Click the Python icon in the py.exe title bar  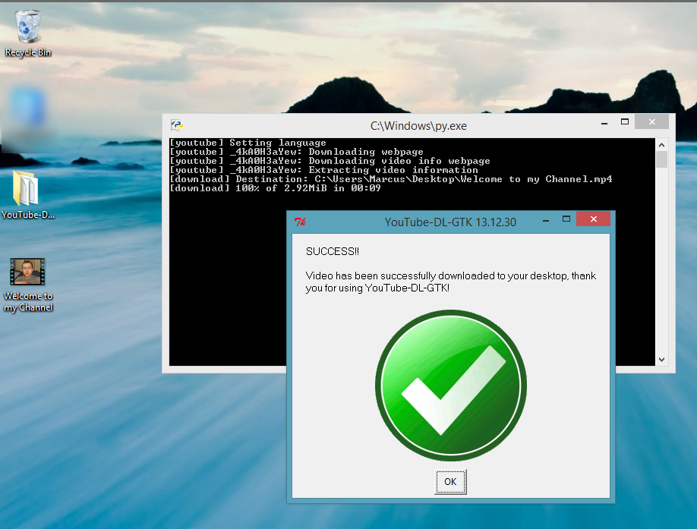[176, 126]
